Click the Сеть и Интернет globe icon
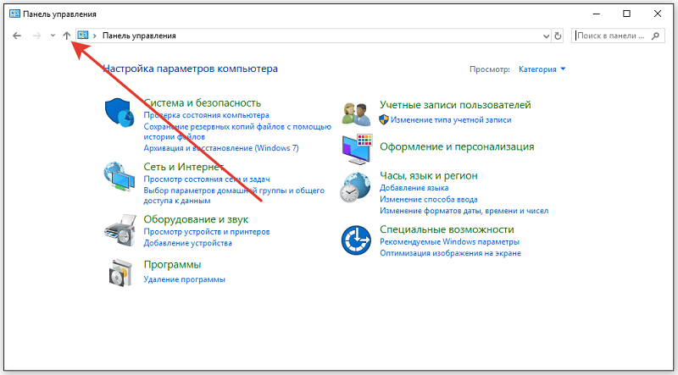Screen dimensions: 678x375 119,176
